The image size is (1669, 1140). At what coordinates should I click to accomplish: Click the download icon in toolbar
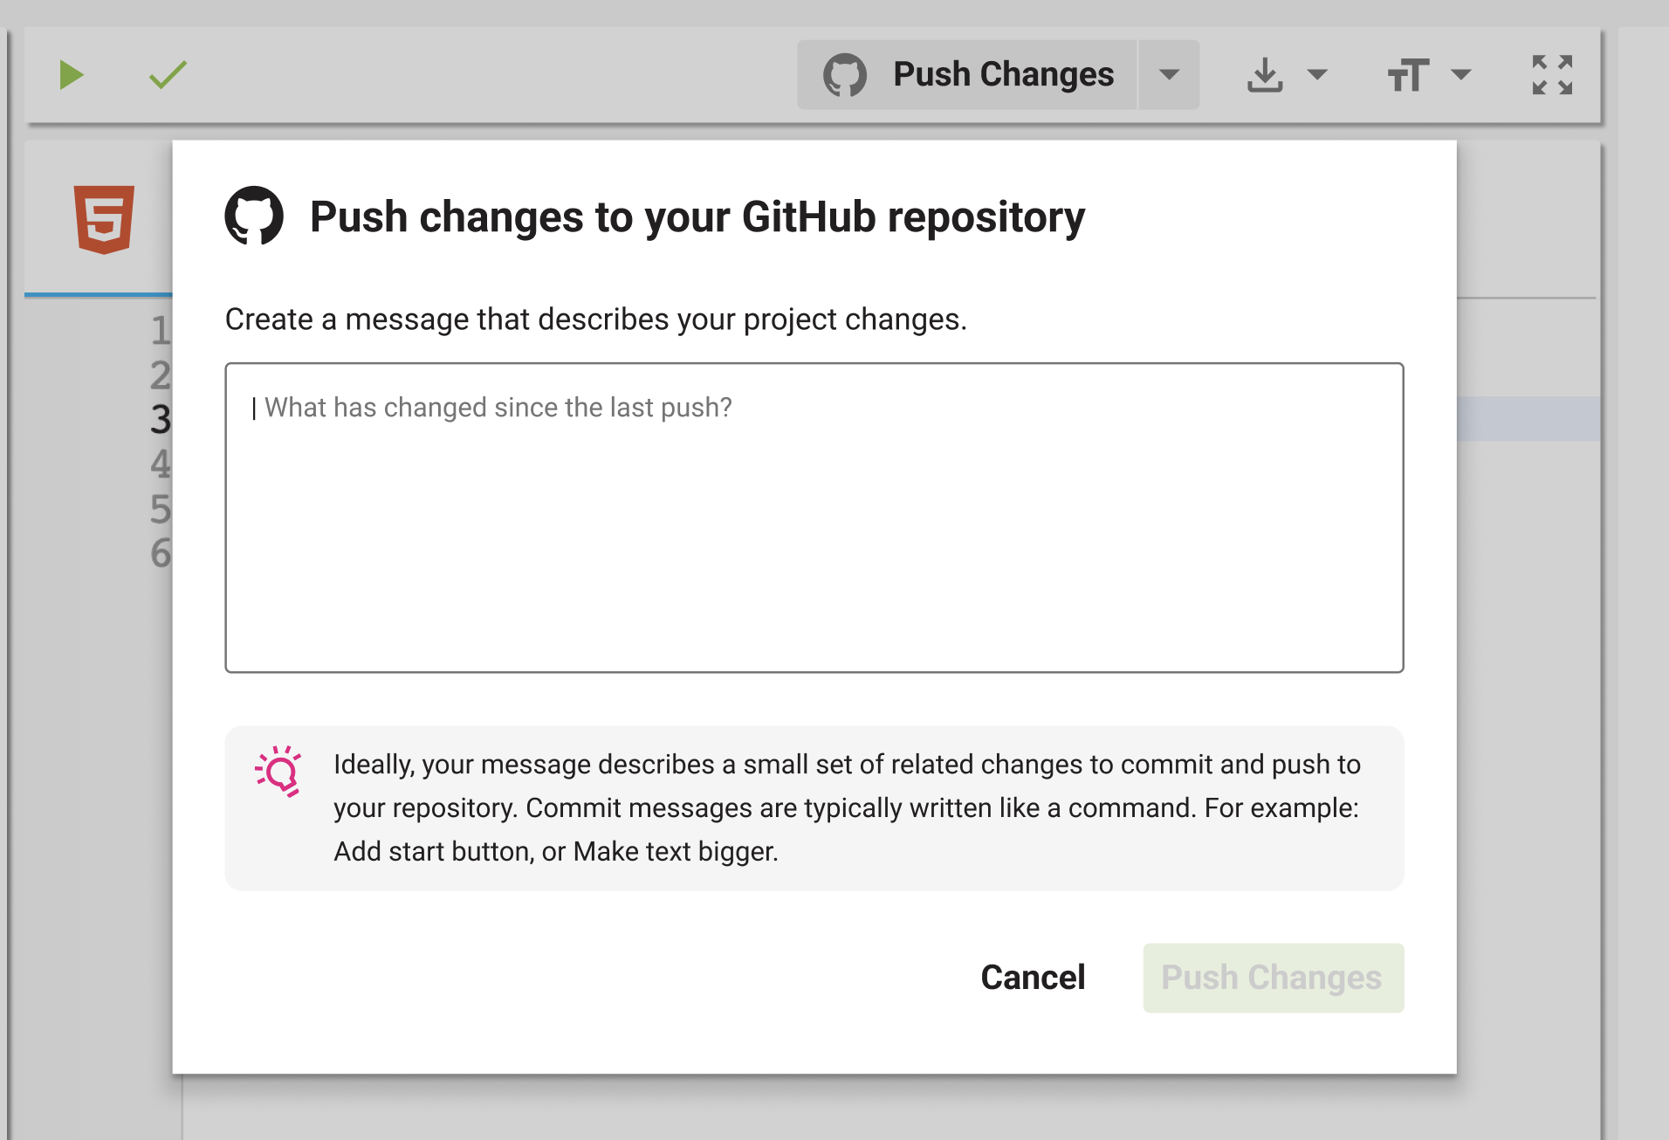(1265, 75)
